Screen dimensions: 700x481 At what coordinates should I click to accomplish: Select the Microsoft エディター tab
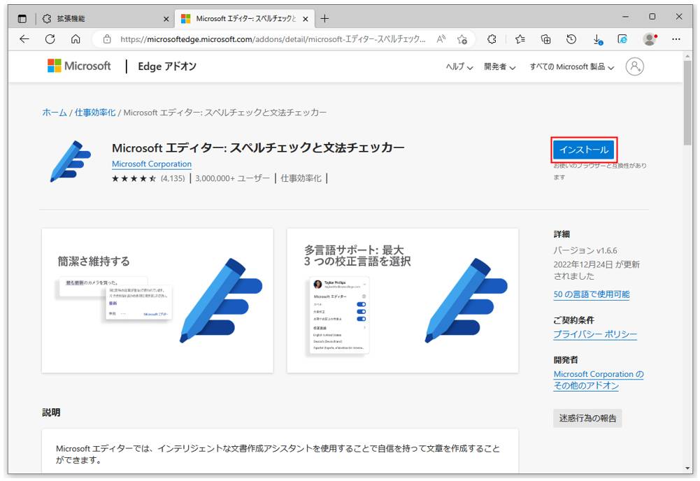click(x=245, y=18)
